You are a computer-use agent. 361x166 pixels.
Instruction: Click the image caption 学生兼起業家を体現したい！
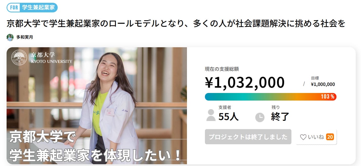(95, 155)
